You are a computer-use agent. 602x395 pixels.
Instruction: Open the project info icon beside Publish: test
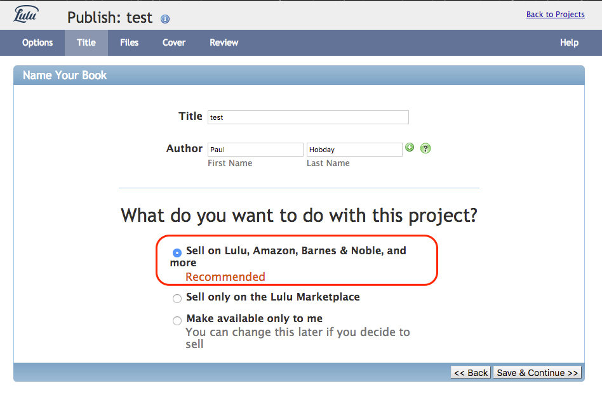165,19
